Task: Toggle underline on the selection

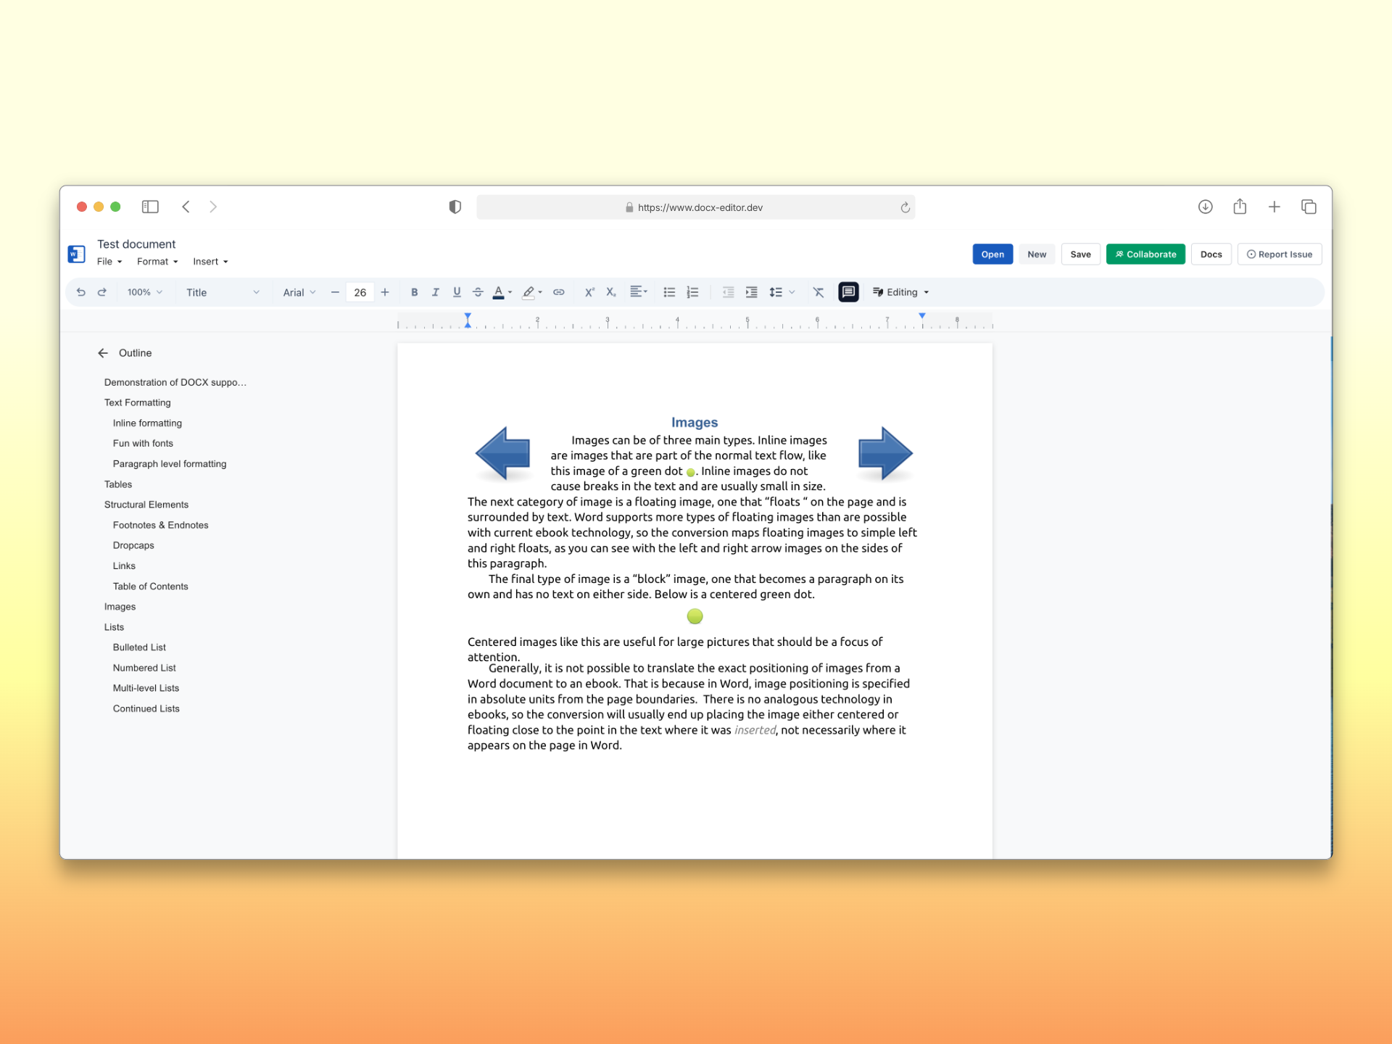Action: (x=457, y=292)
